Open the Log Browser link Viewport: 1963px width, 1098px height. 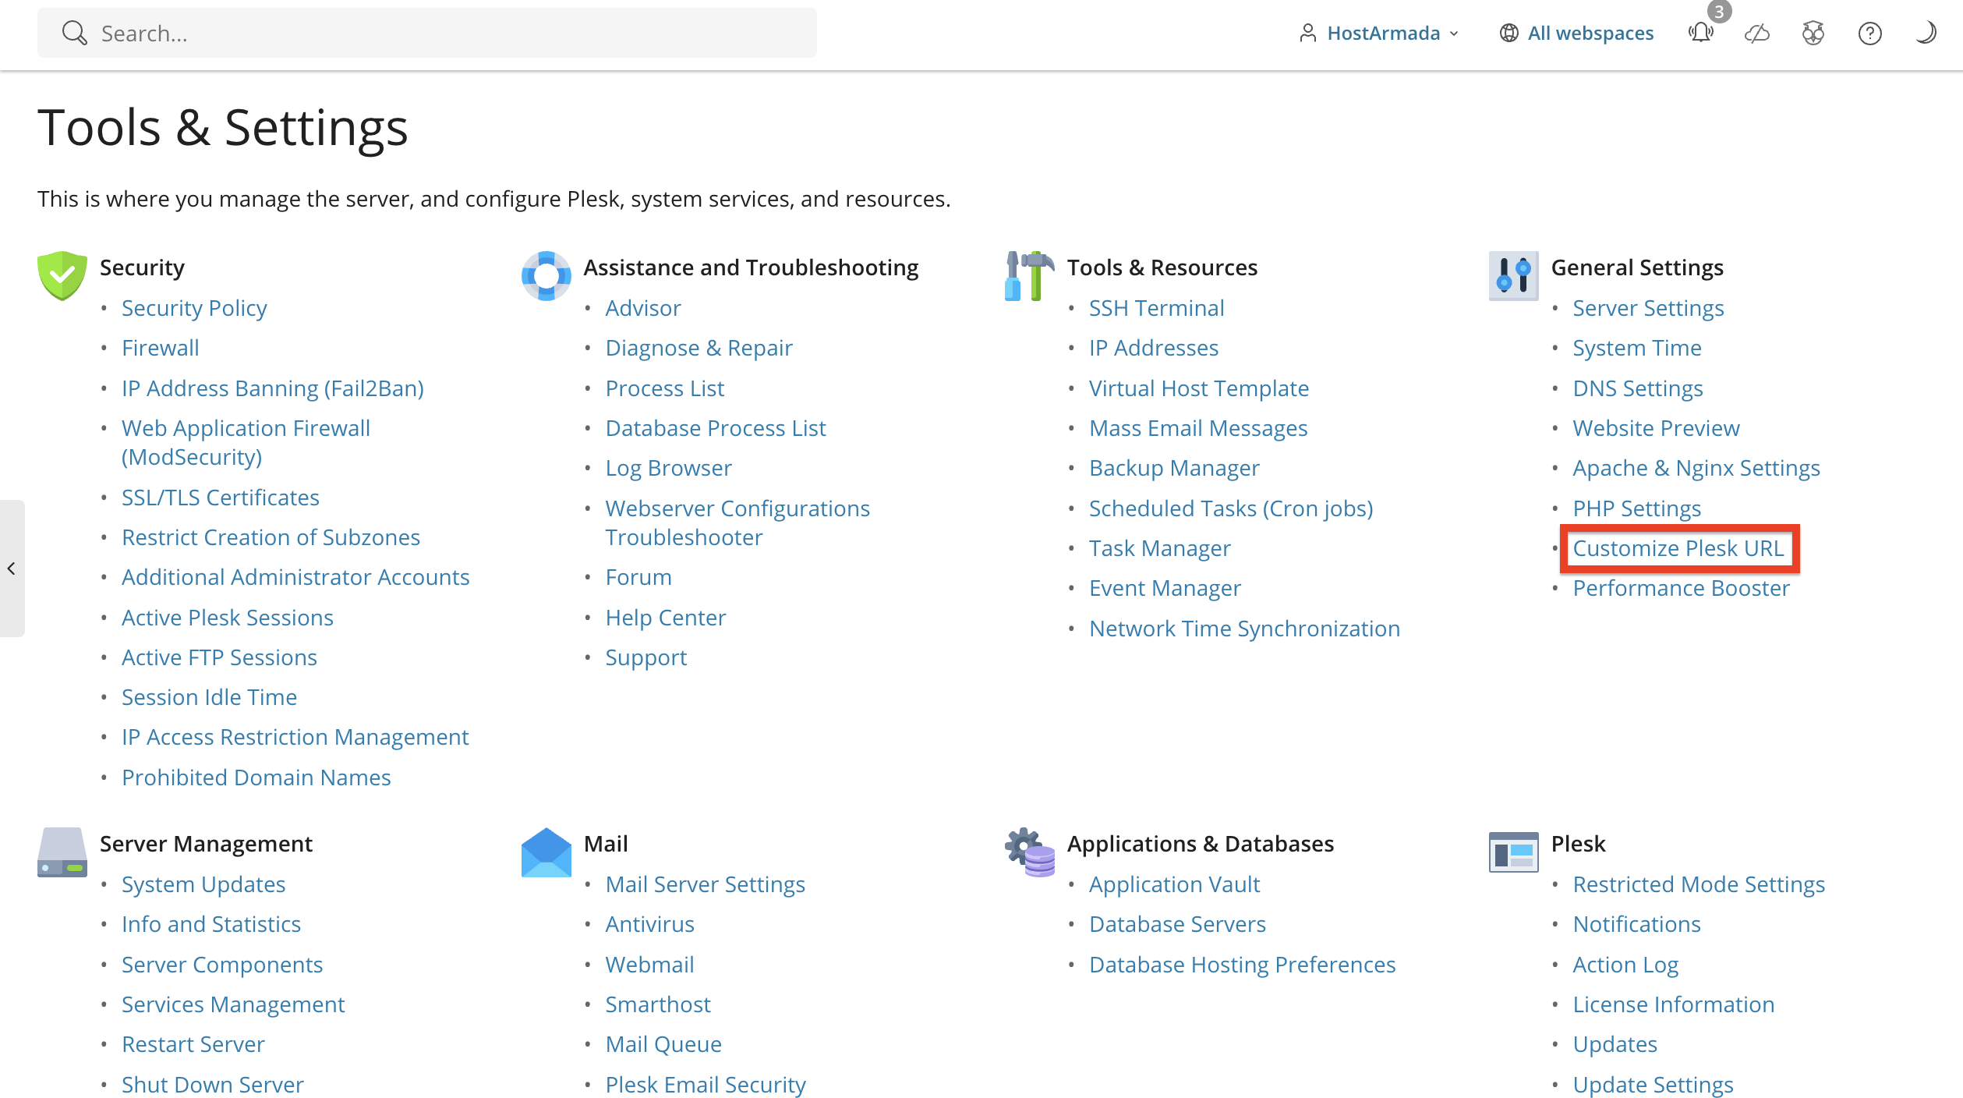point(669,468)
